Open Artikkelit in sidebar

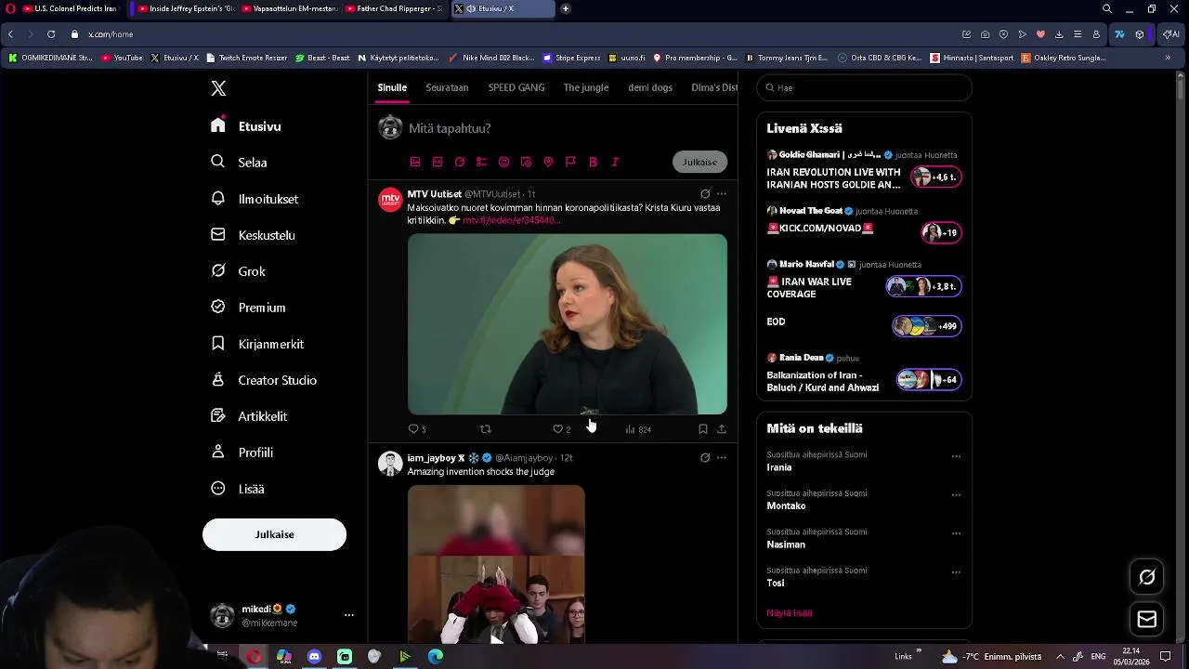[249, 416]
